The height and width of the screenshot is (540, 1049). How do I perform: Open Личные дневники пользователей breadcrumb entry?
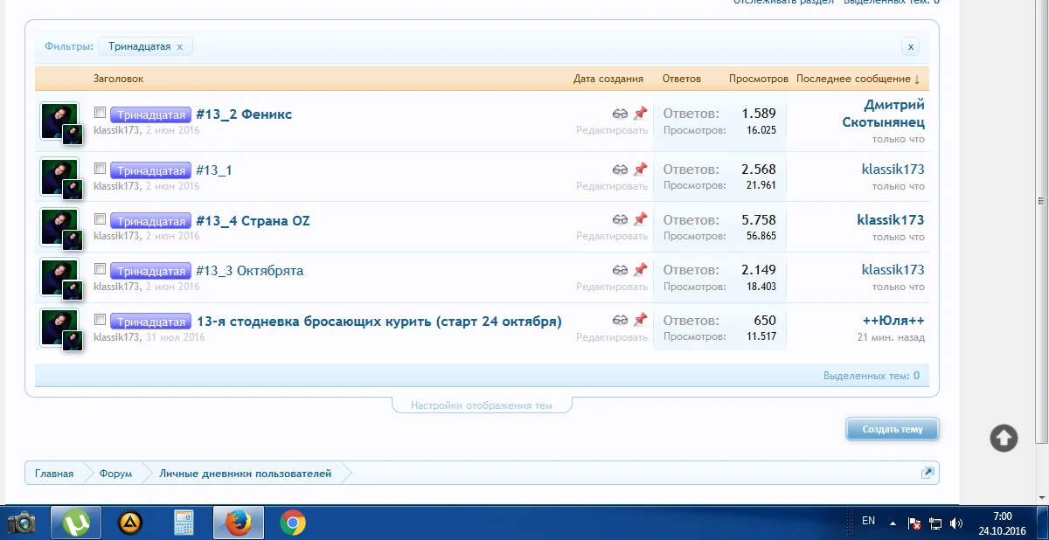(246, 472)
